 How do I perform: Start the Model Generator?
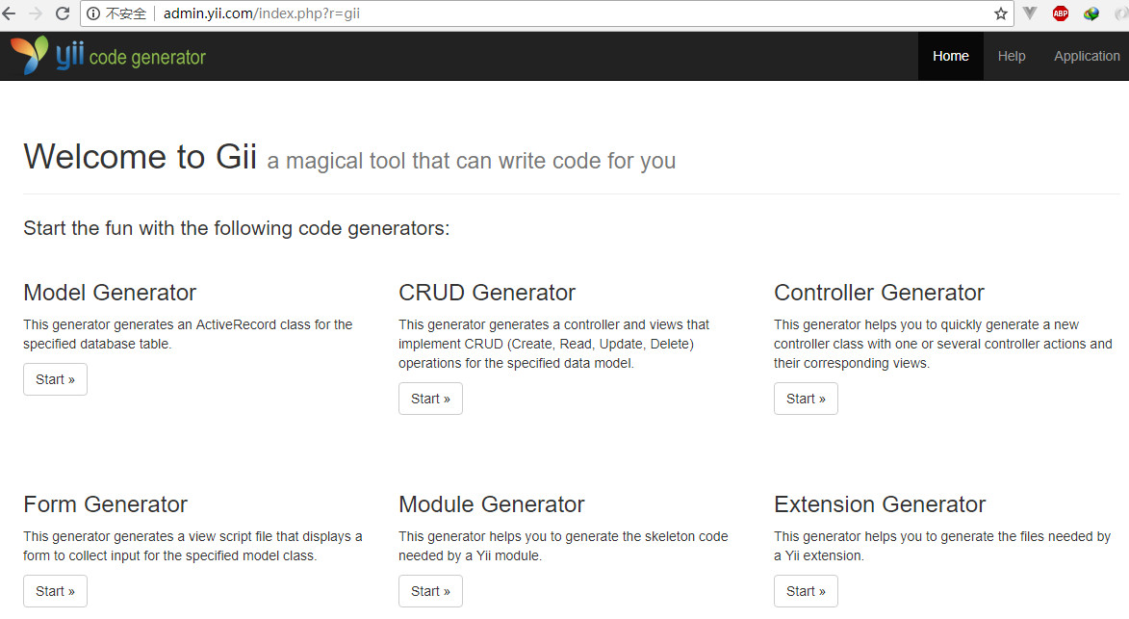point(55,379)
